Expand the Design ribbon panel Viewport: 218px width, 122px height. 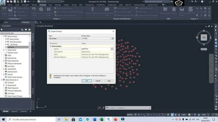point(57,19)
